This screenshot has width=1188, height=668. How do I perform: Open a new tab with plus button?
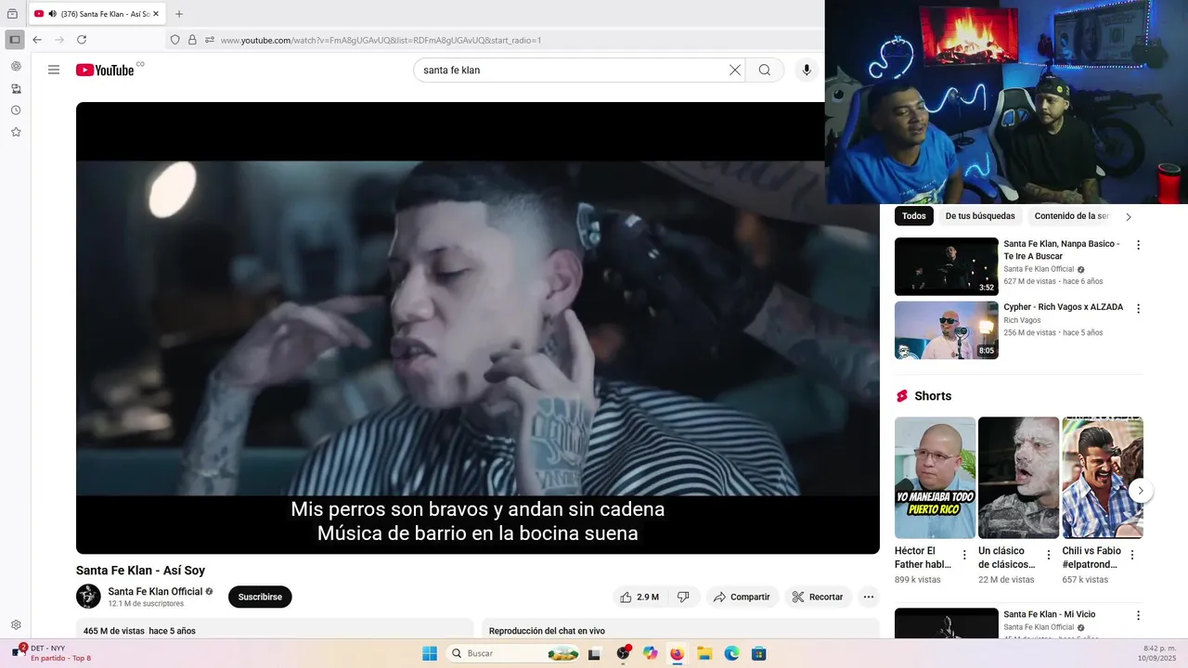(179, 14)
